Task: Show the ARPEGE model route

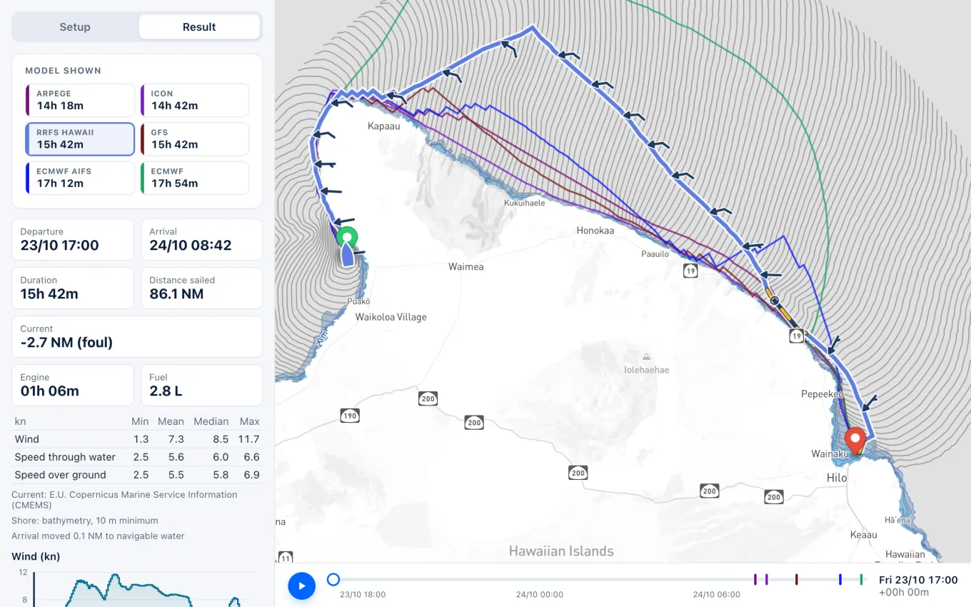Action: click(80, 100)
